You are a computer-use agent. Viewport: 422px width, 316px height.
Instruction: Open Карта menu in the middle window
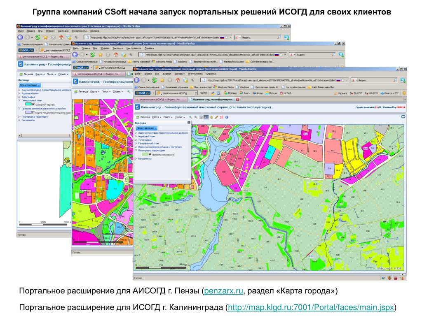[x=95, y=92]
